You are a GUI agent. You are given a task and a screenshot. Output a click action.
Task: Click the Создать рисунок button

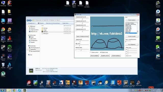coord(132,20)
